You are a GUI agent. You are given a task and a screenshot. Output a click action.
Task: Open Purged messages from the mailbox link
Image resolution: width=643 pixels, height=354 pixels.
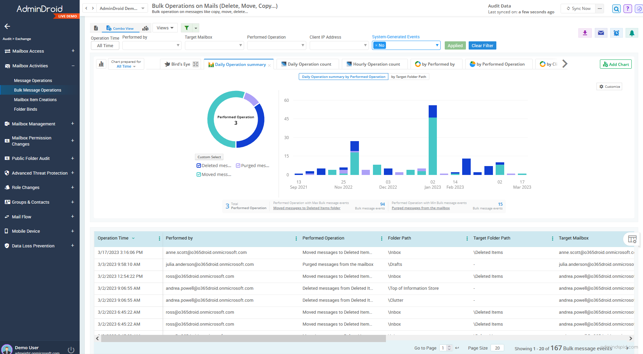click(x=420, y=208)
